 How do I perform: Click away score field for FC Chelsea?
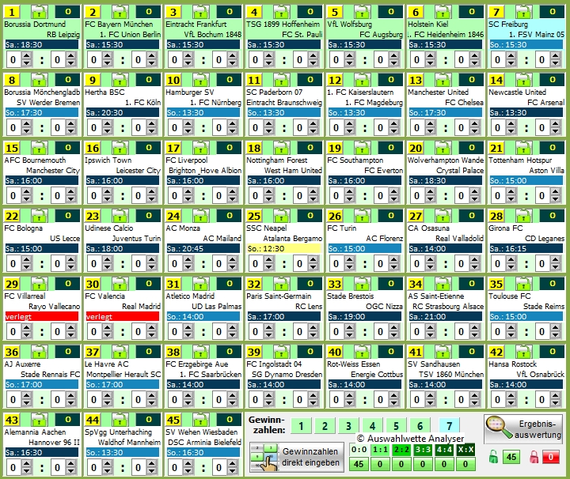coord(462,127)
